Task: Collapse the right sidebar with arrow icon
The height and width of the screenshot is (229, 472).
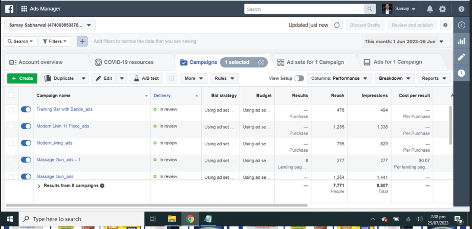Action: pyautogui.click(x=461, y=26)
